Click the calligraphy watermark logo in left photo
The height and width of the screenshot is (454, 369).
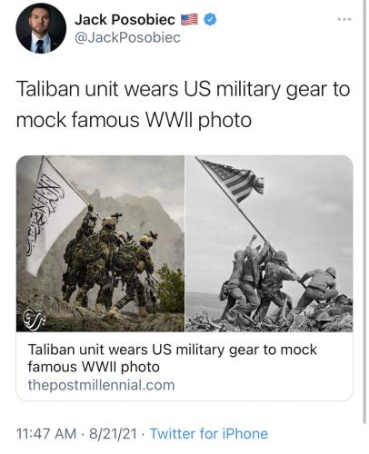pyautogui.click(x=34, y=319)
